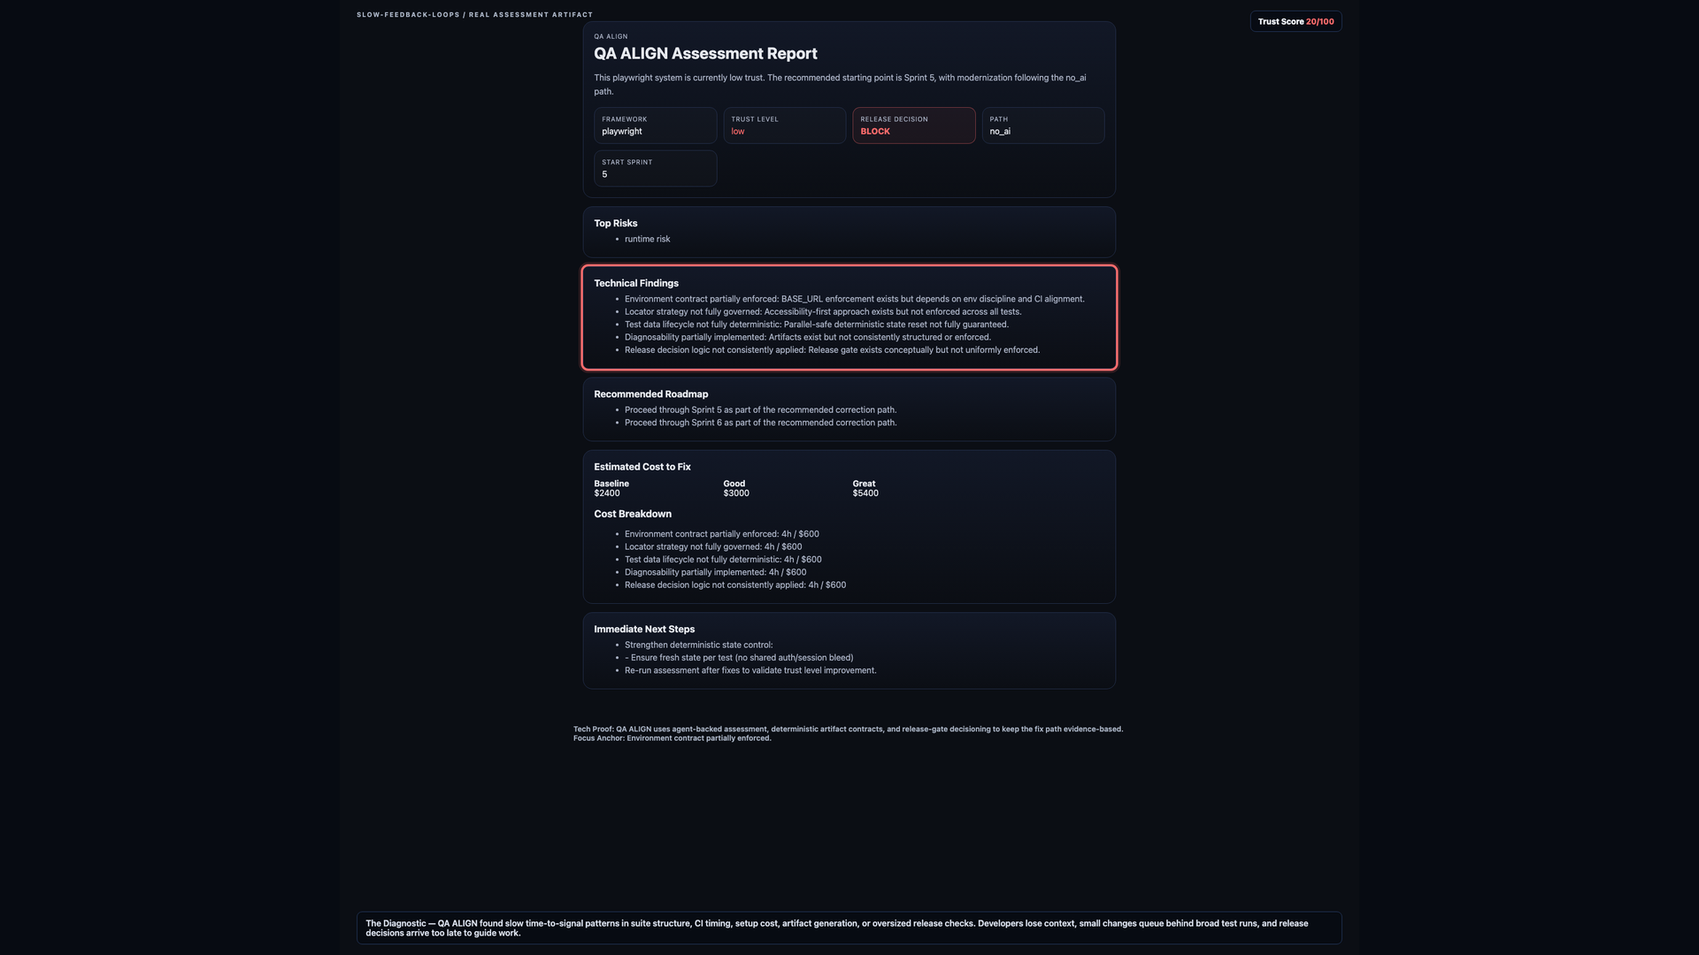Select the Great $5400 cost estimate
The height and width of the screenshot is (955, 1699).
coord(865,488)
